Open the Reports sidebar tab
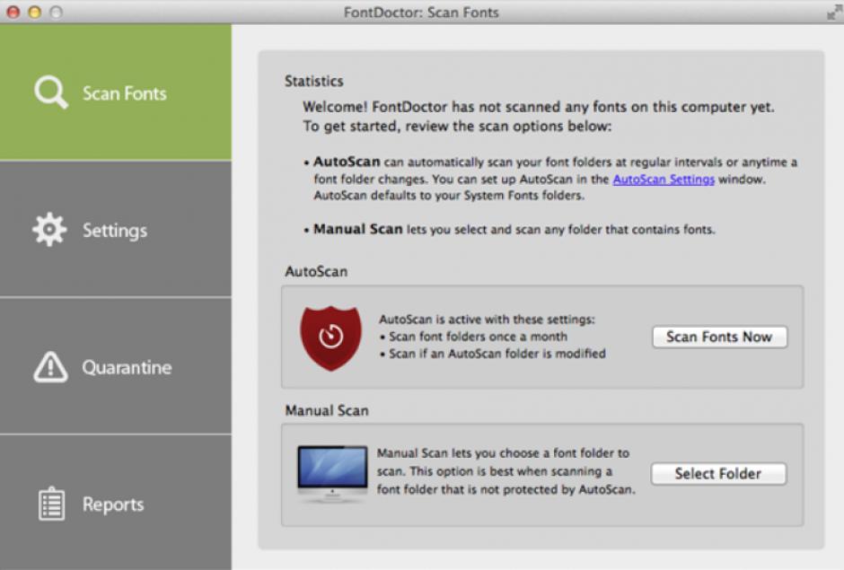Image resolution: width=844 pixels, height=570 pixels. click(116, 504)
